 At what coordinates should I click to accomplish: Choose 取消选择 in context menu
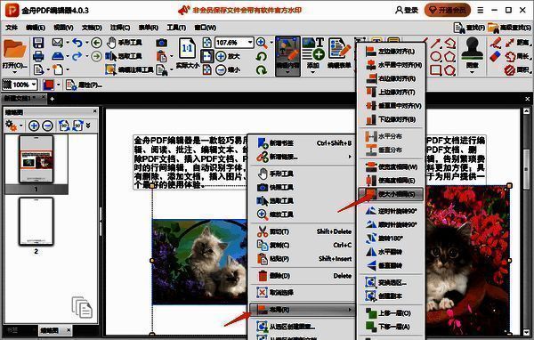303,293
